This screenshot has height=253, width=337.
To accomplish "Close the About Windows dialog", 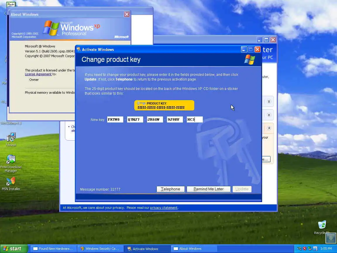I will pos(127,14).
